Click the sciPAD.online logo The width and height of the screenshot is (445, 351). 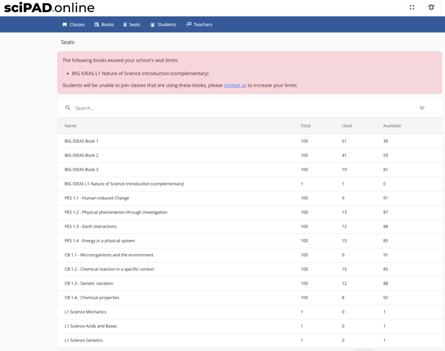click(49, 8)
